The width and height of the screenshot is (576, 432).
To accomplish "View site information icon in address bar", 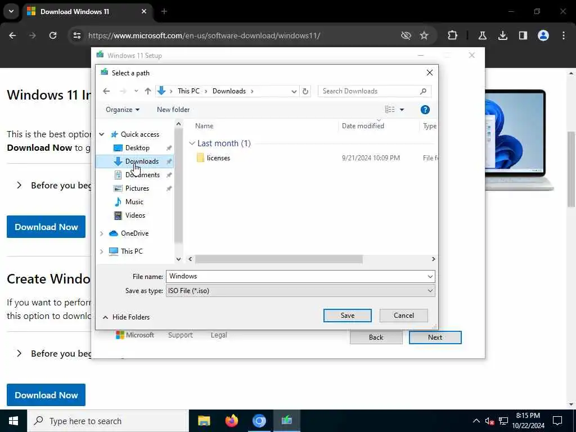I will pyautogui.click(x=76, y=35).
